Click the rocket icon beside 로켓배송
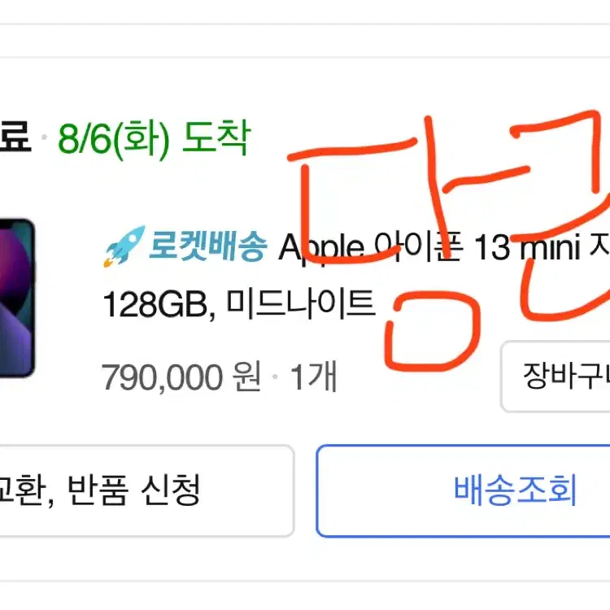Screen dimensions: 610x610 coord(124,246)
